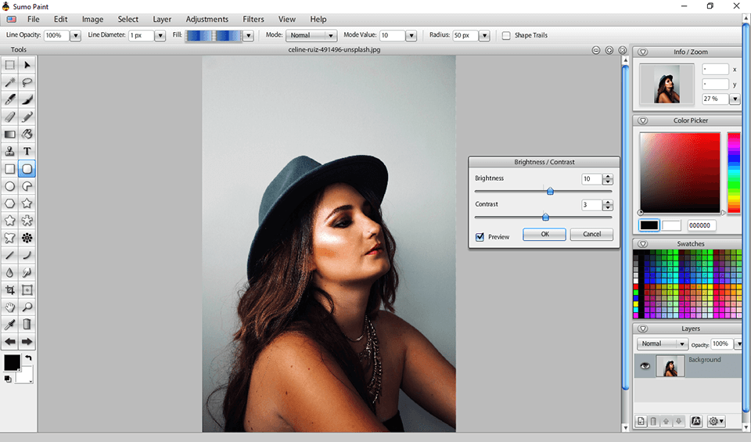The height and width of the screenshot is (442, 751).
Task: Select the Eyedropper tool
Action: click(x=9, y=324)
